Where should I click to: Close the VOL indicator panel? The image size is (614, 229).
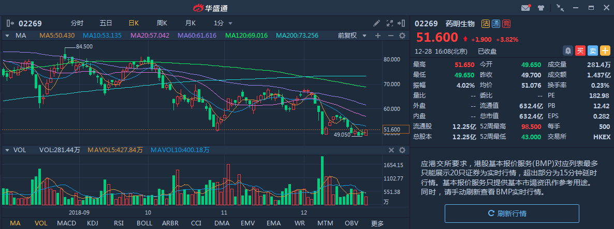point(391,150)
